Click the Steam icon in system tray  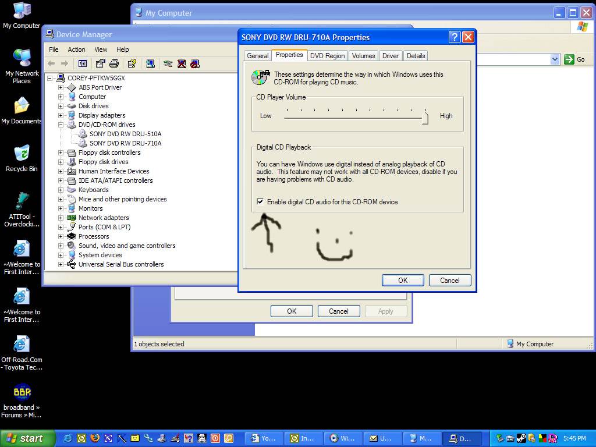tap(521, 438)
